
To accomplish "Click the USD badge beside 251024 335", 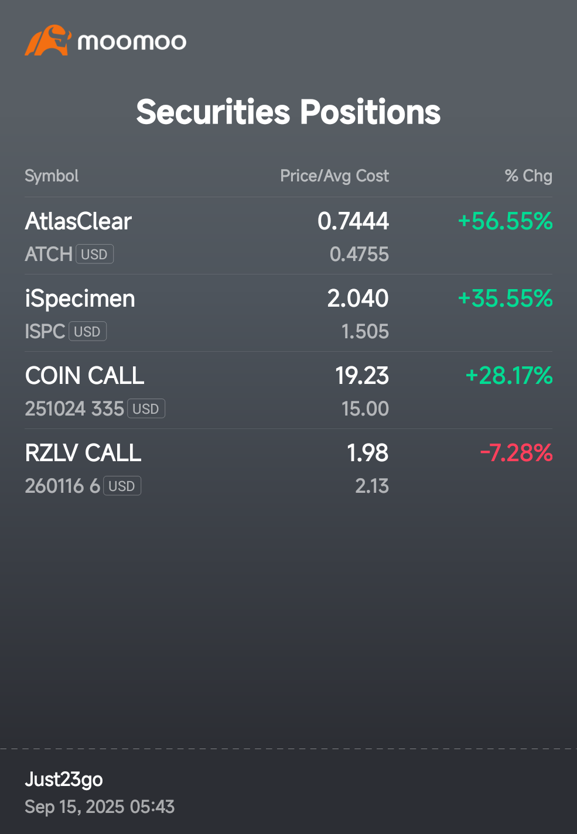I will pos(146,409).
